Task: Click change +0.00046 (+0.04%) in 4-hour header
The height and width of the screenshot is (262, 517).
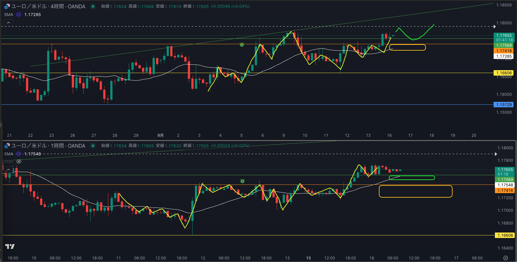Action: (230, 6)
